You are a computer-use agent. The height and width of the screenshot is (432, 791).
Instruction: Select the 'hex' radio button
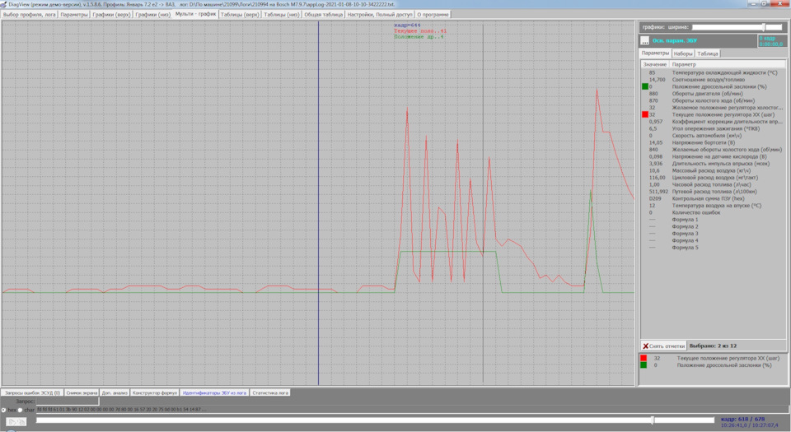click(x=4, y=411)
